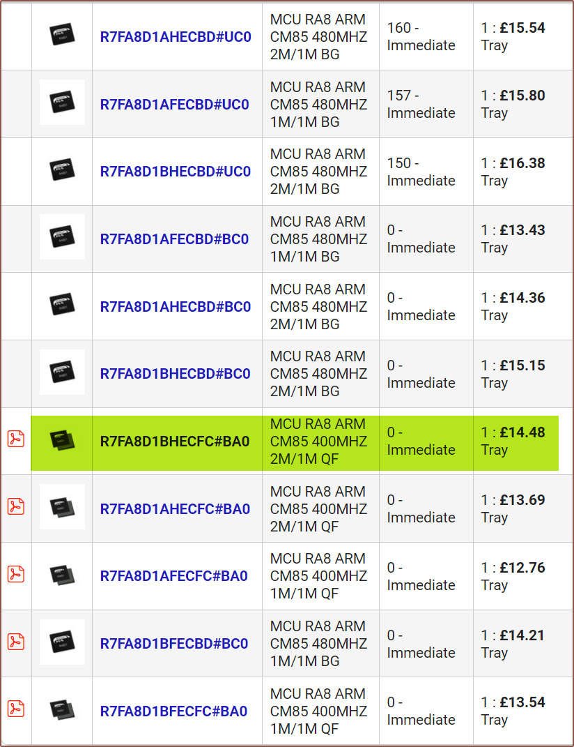574x747 pixels.
Task: Go to R7FA8D1BHECBD#BC0 product page
Action: coord(175,374)
